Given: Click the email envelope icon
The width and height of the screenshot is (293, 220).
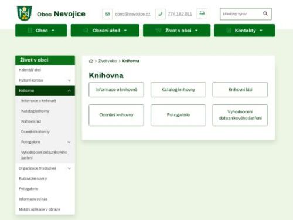Looking at the screenshot, I should click(x=107, y=14).
